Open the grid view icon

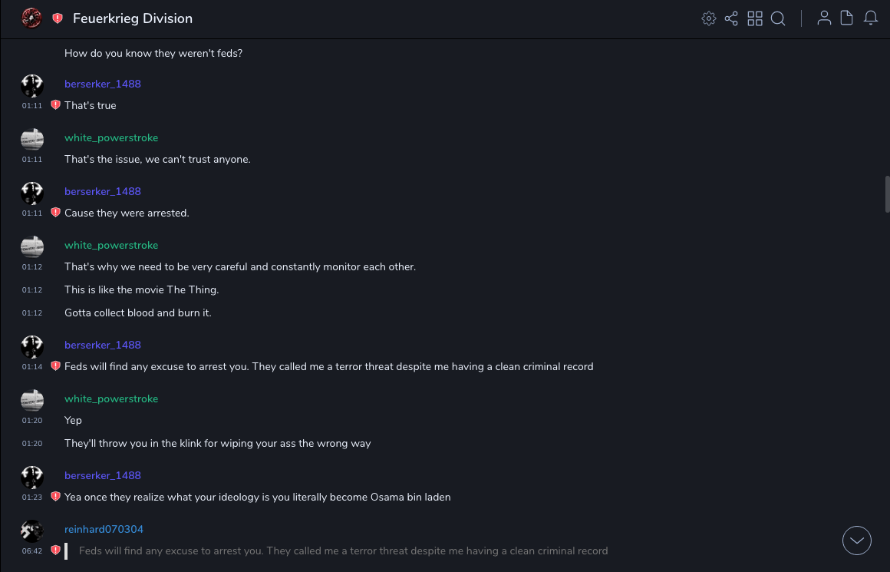755,18
